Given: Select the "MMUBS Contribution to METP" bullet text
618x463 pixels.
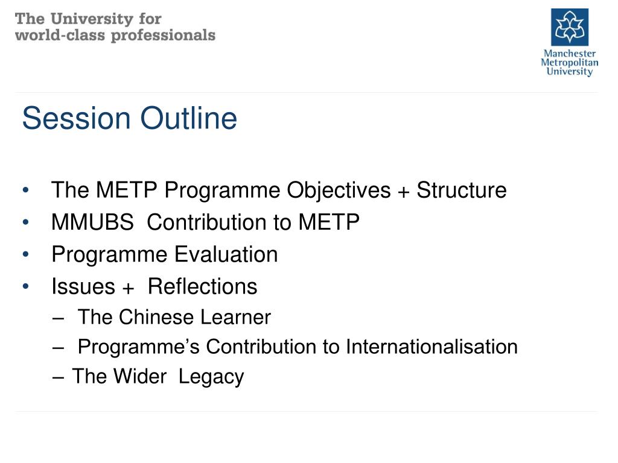Looking at the screenshot, I should [x=205, y=222].
